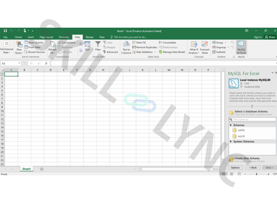Viewport: 277px width, 203px height.
Task: Sort Z to A descending icon
Action: 81,50
